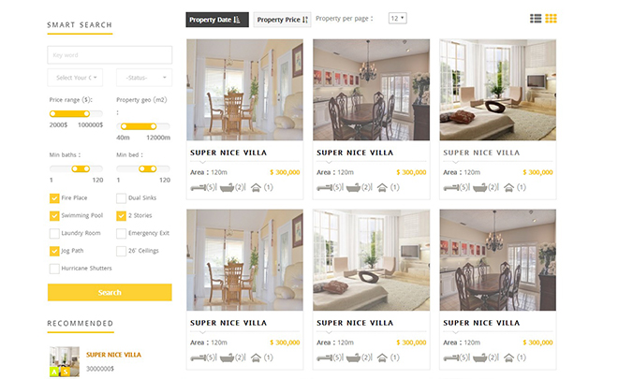Open recommended Super Nice Villa link
Screen dimensions: 618x379
pyautogui.click(x=113, y=355)
